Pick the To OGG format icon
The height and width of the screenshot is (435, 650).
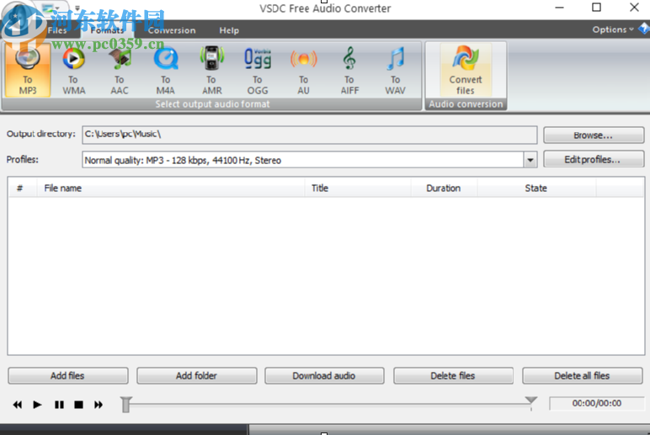pyautogui.click(x=258, y=71)
